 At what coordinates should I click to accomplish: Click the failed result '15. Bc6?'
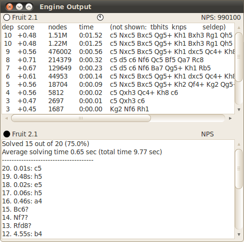coord(15,209)
